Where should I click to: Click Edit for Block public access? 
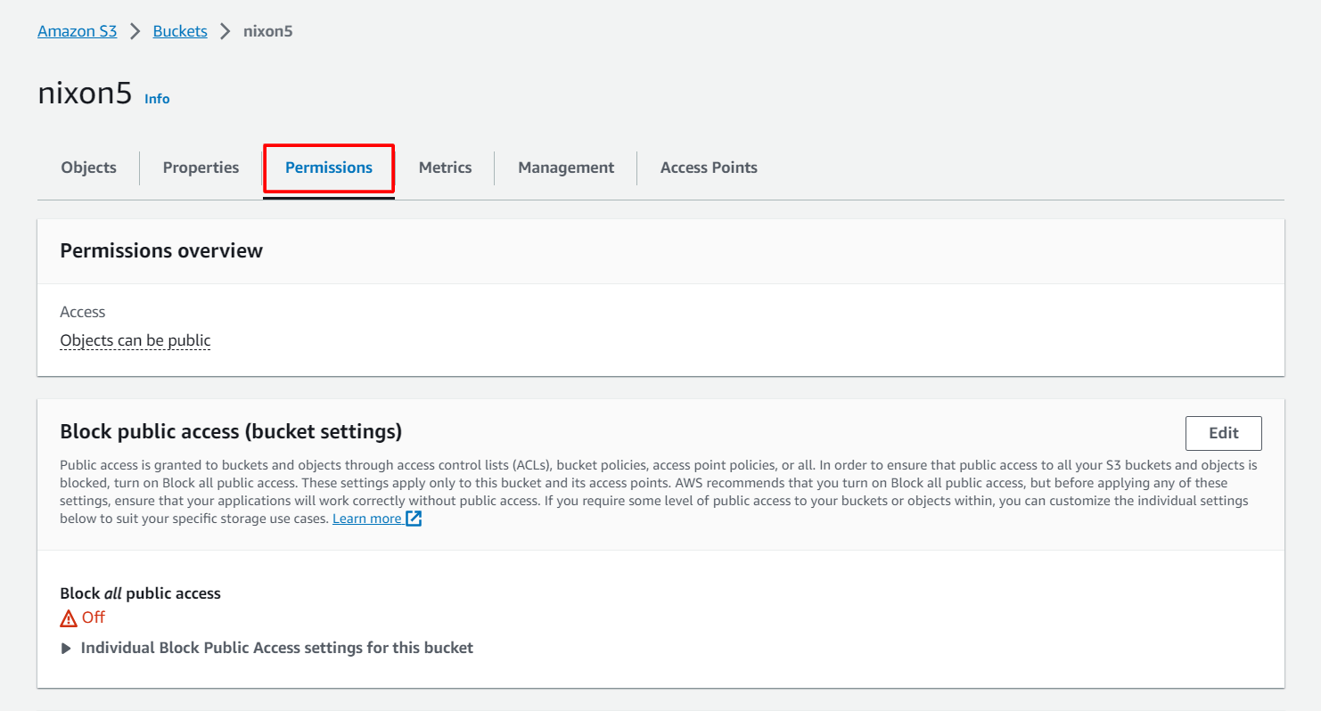pos(1223,433)
